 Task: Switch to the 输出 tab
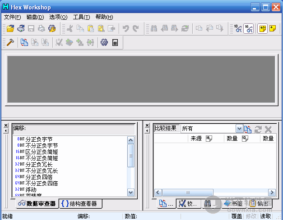tap(259, 203)
